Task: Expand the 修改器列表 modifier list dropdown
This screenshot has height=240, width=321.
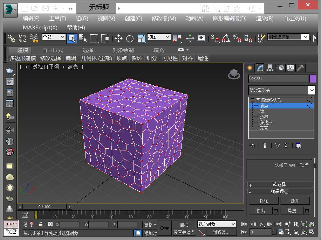Action: [281, 90]
